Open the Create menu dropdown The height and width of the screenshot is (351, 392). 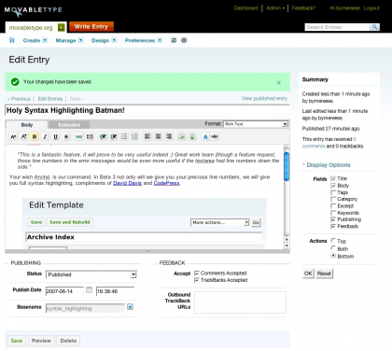point(45,40)
